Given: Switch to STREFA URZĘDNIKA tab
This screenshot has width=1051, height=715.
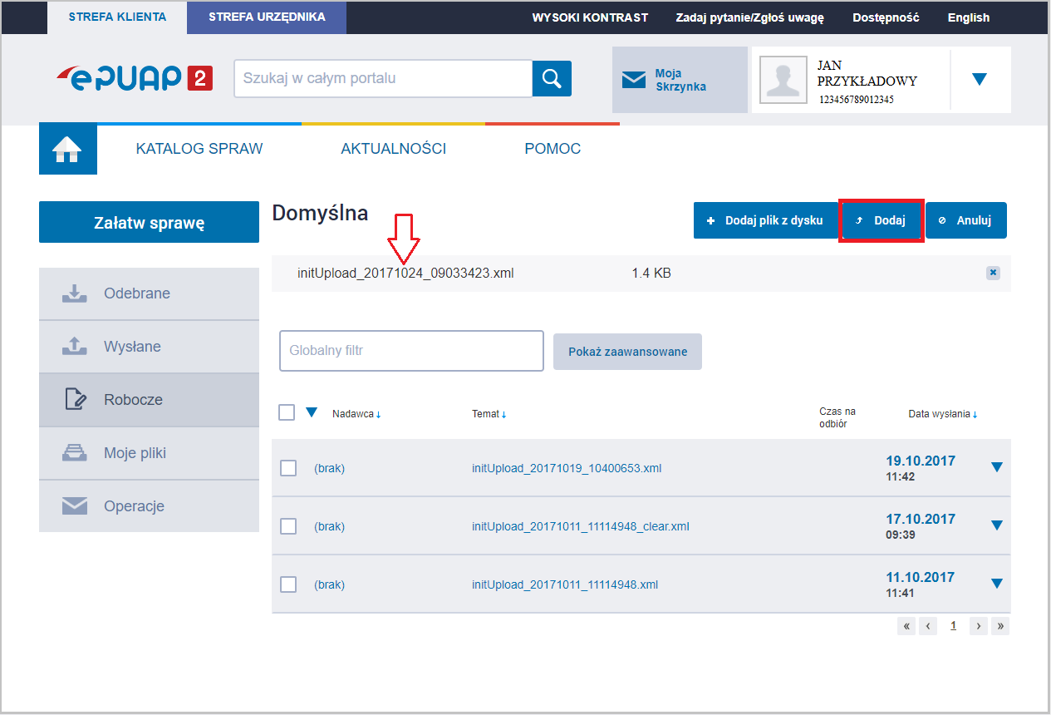Looking at the screenshot, I should [x=266, y=17].
